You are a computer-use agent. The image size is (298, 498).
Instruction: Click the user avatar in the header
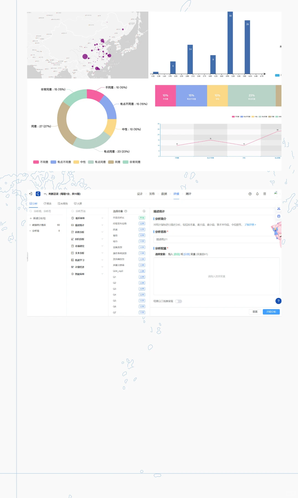point(276,193)
